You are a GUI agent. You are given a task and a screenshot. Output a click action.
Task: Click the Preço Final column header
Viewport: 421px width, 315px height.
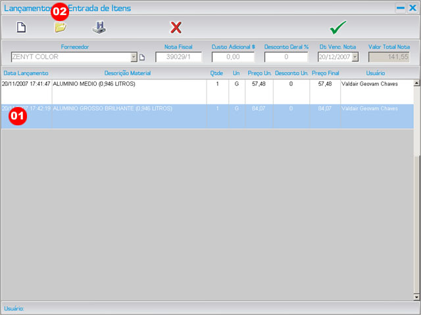325,73
